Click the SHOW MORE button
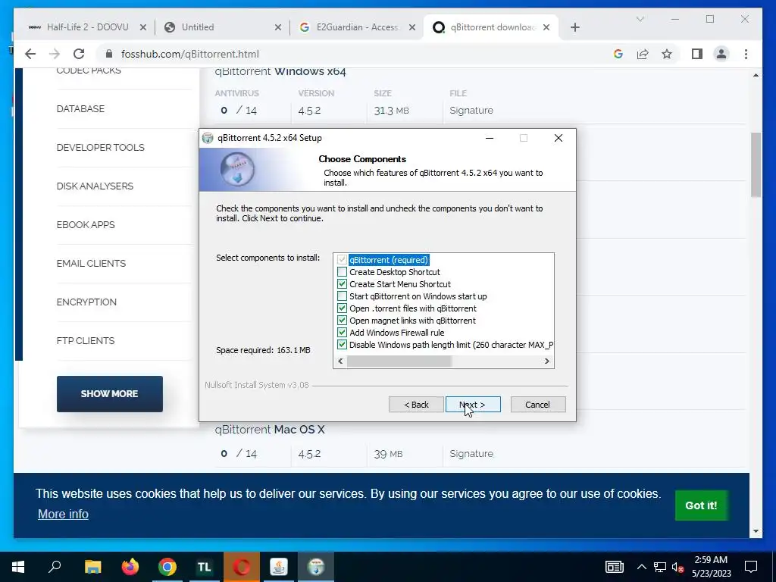The width and height of the screenshot is (776, 582). pos(109,394)
